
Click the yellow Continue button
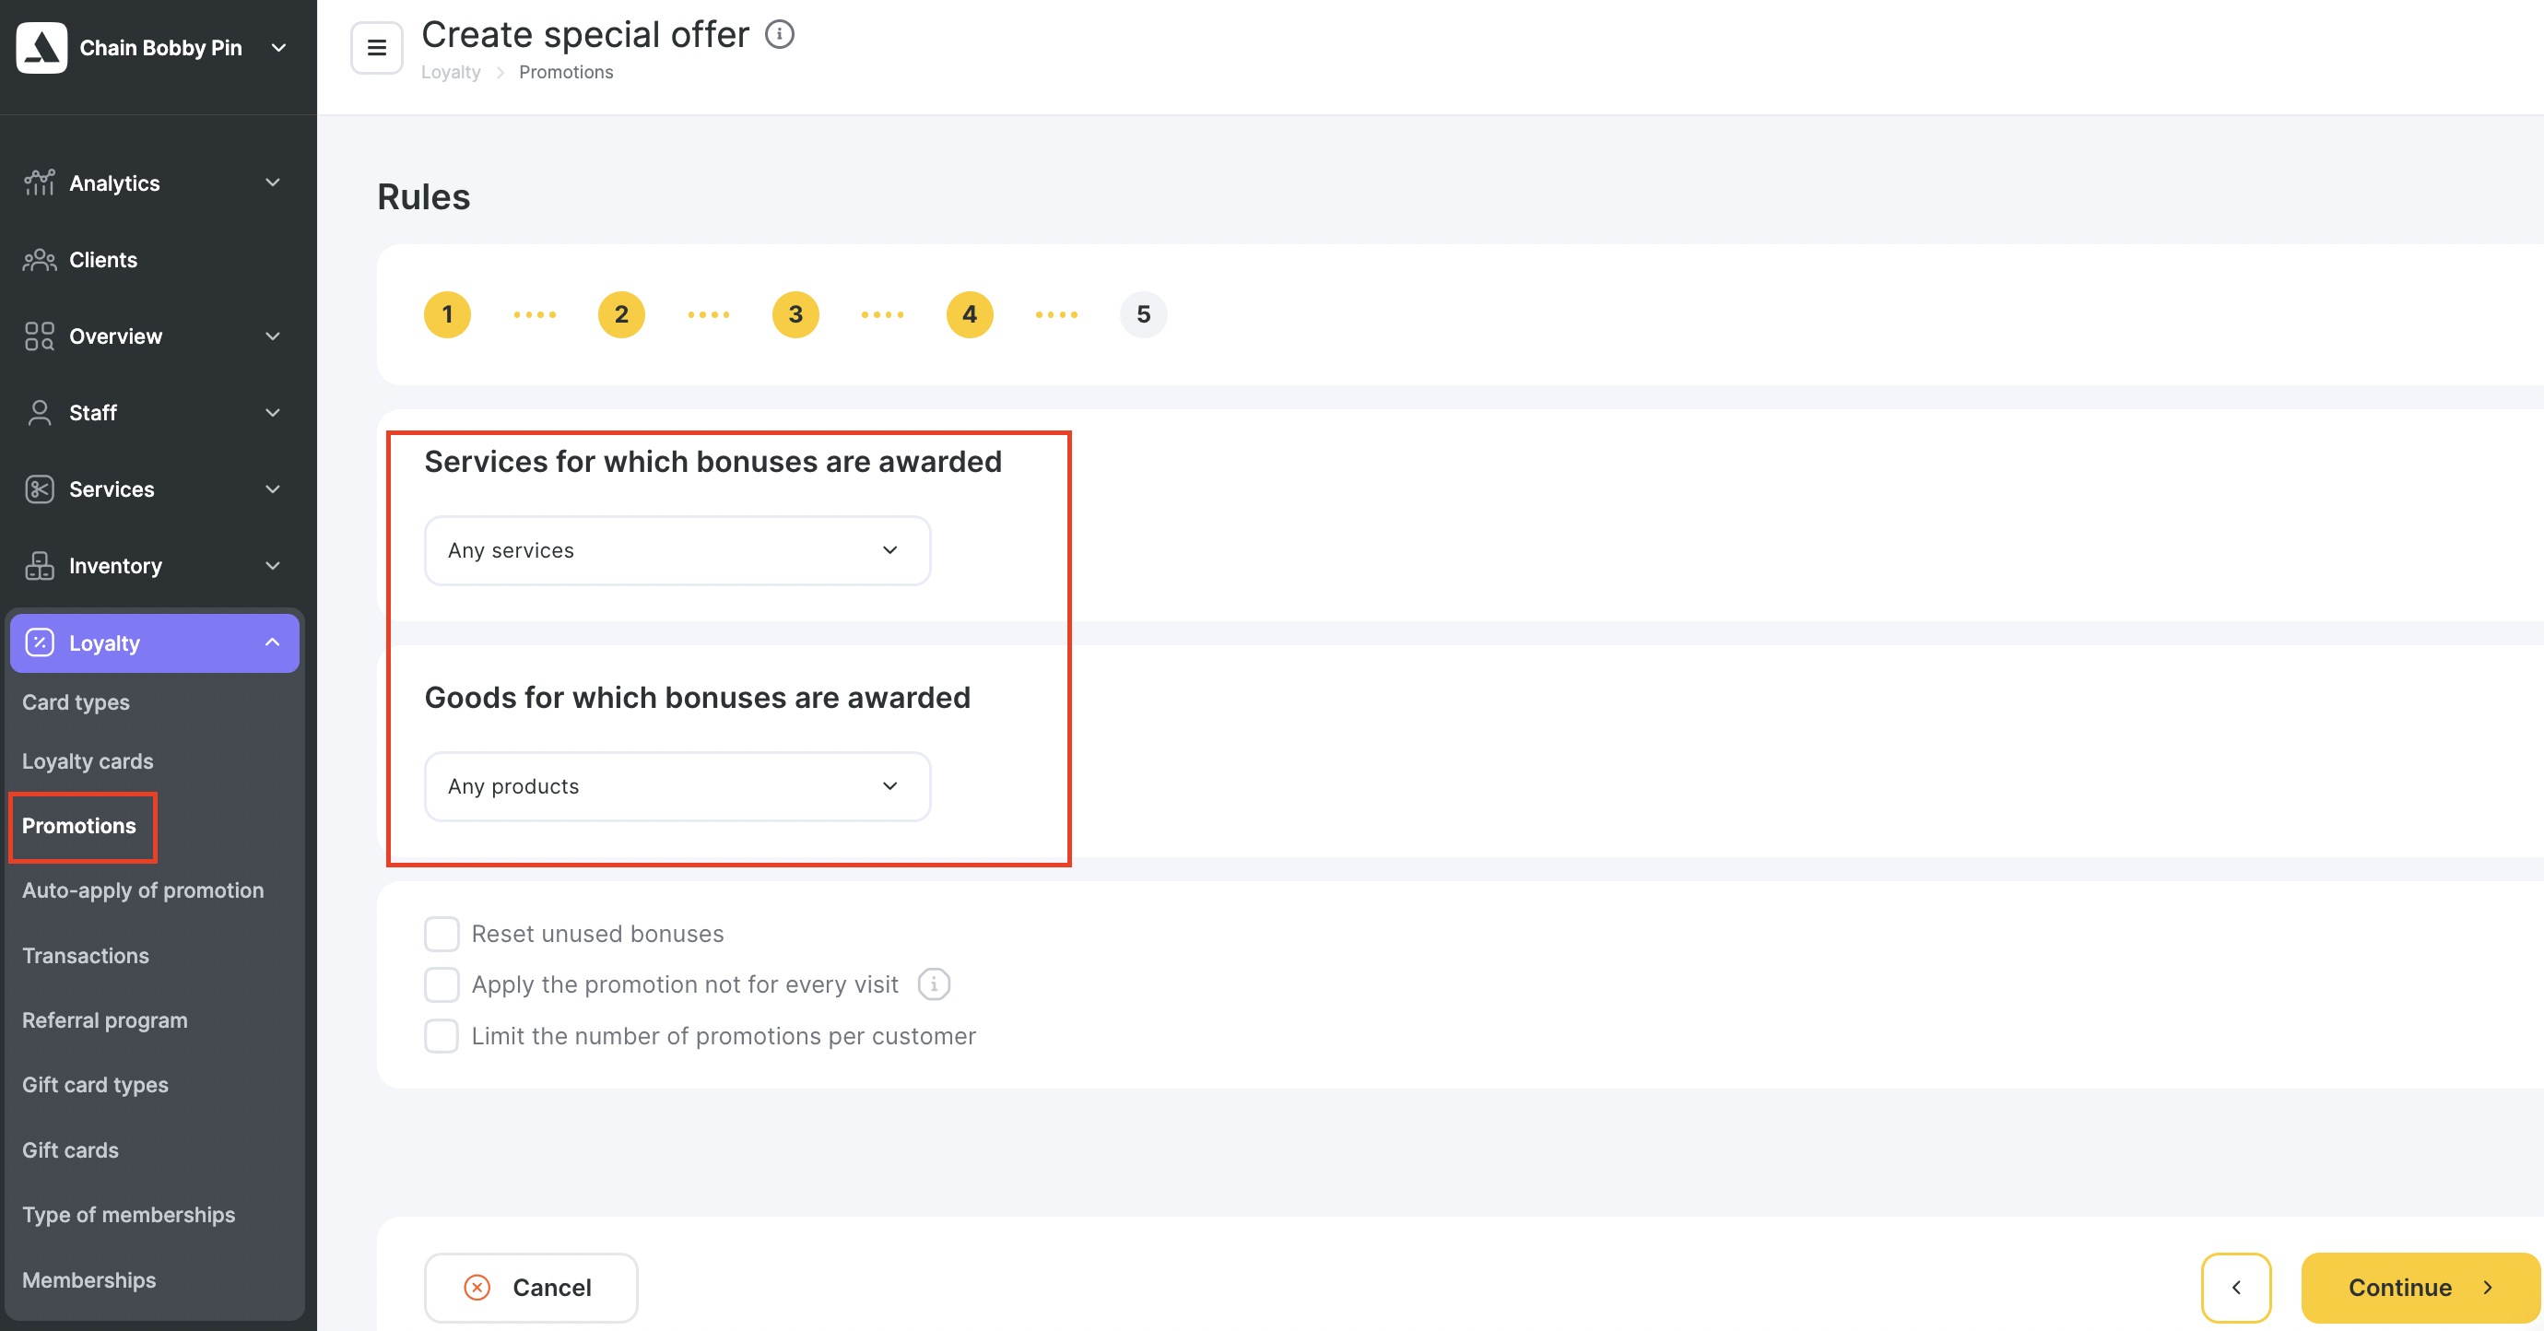[x=2420, y=1288]
